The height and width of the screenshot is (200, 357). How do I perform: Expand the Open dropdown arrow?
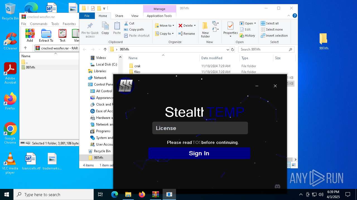coord(255,23)
